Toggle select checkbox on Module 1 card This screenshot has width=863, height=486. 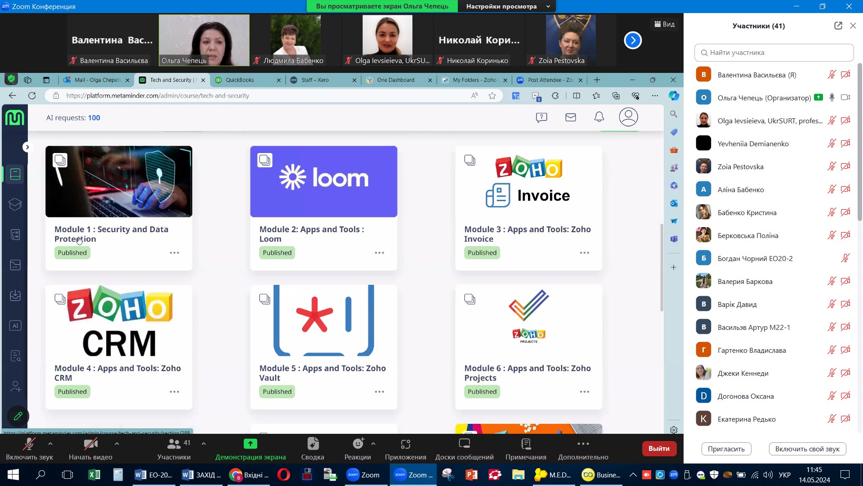tap(60, 160)
